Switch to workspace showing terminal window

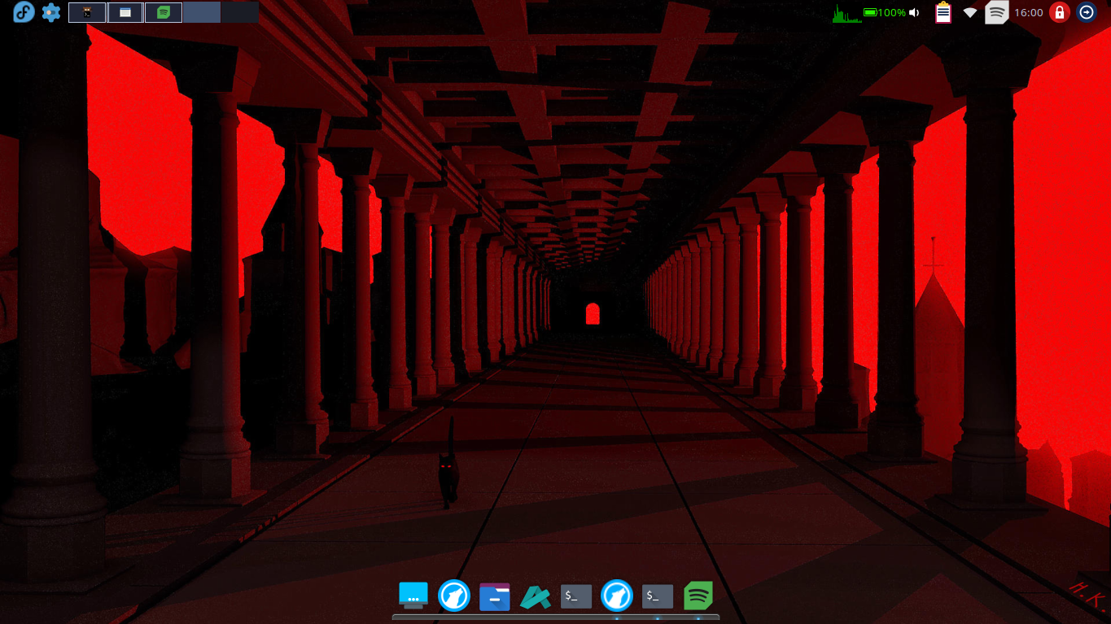click(87, 12)
